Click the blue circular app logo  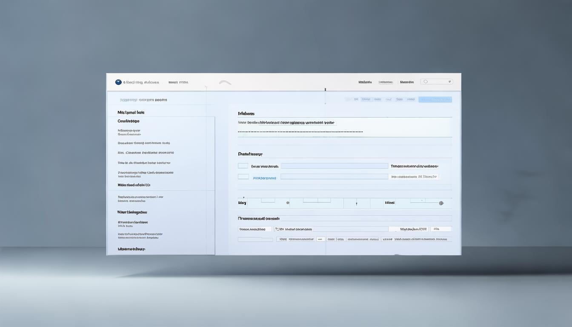click(118, 82)
